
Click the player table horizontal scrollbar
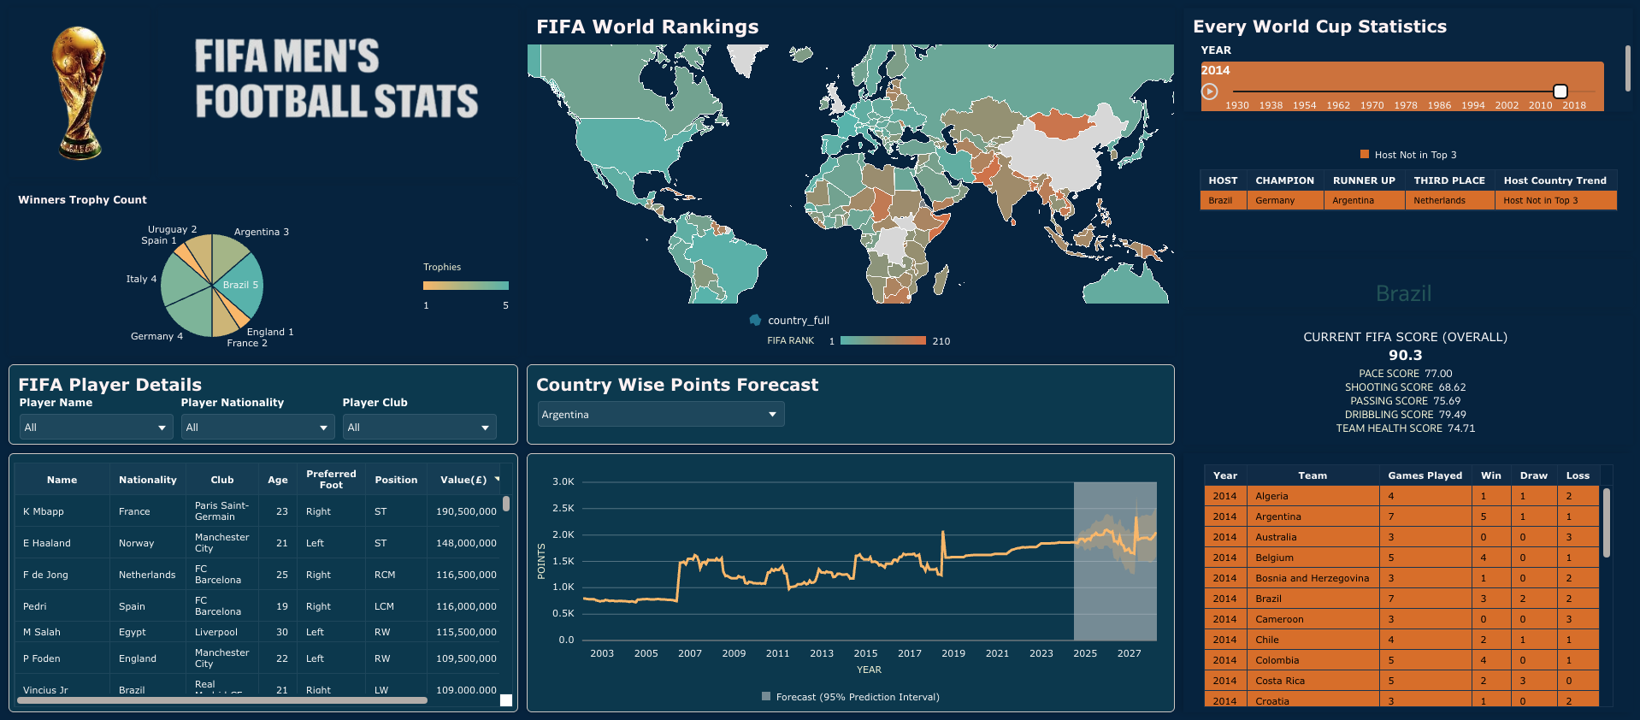pos(221,700)
